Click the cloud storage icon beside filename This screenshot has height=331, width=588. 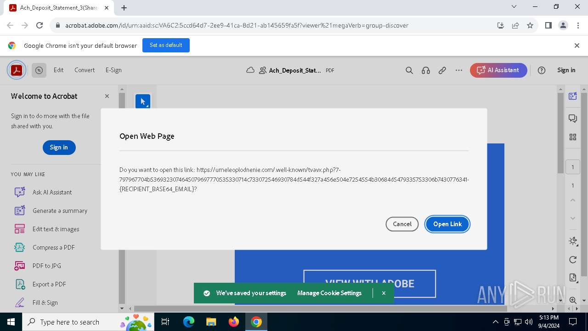(250, 70)
